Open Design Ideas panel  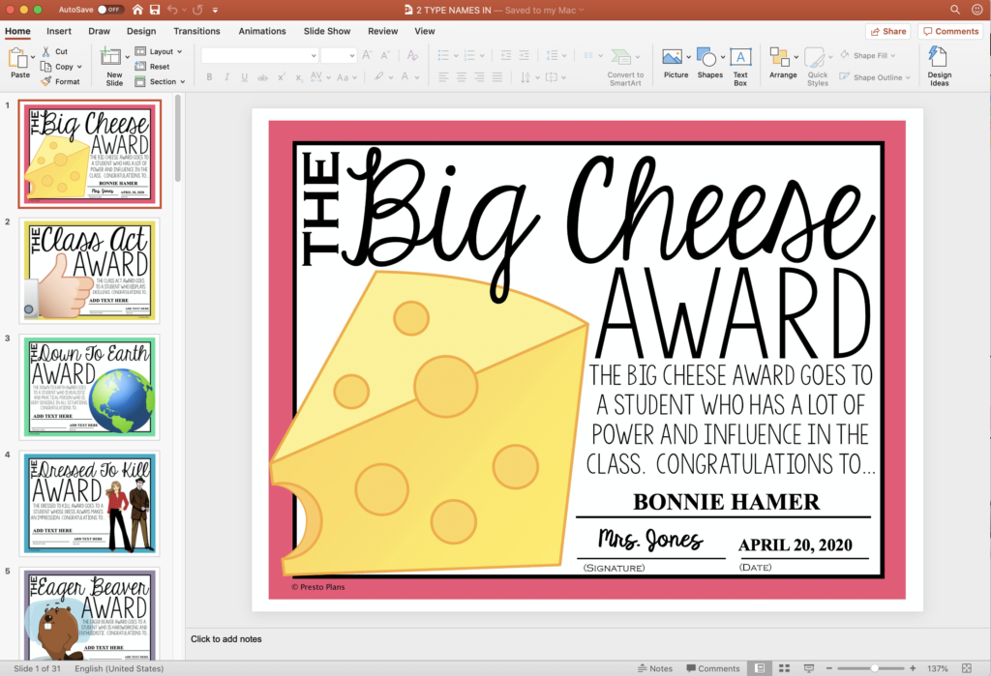tap(938, 63)
